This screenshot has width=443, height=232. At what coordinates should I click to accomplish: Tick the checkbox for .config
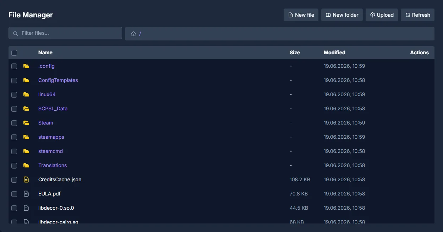pyautogui.click(x=14, y=66)
